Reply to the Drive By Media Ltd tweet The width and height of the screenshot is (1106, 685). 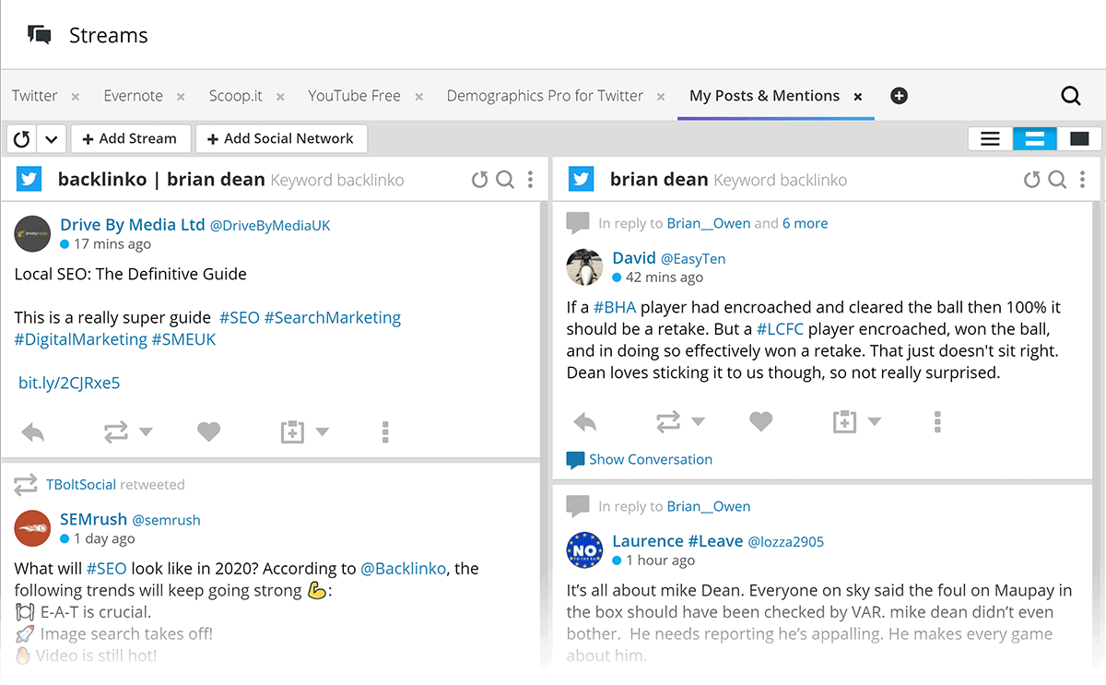click(32, 431)
